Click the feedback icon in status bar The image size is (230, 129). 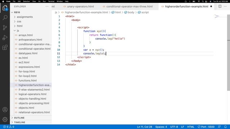[220, 127]
